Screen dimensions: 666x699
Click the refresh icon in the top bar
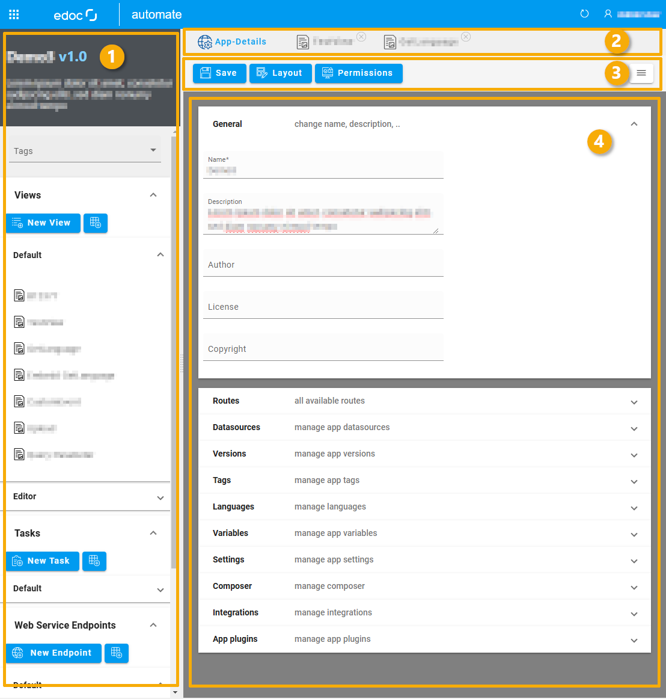click(584, 13)
